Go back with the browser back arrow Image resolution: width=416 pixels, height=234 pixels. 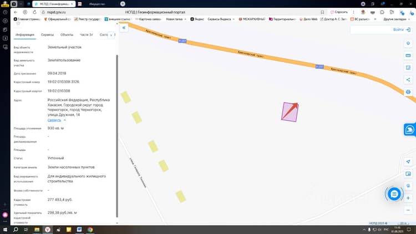click(16, 12)
